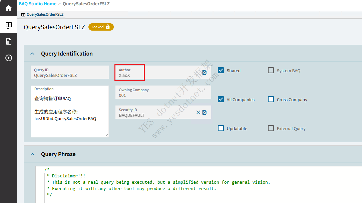362x203 pixels.
Task: Click the Home icon in sidebar
Action: 8,8
